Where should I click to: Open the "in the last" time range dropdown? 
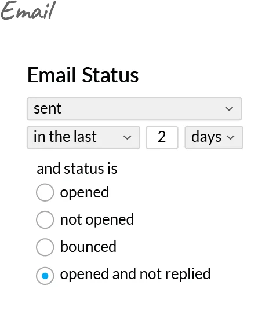pos(83,137)
